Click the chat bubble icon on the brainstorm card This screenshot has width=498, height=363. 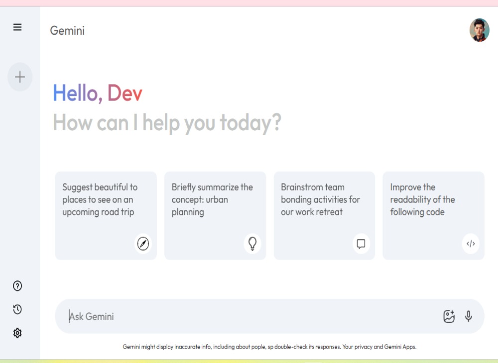[362, 244]
